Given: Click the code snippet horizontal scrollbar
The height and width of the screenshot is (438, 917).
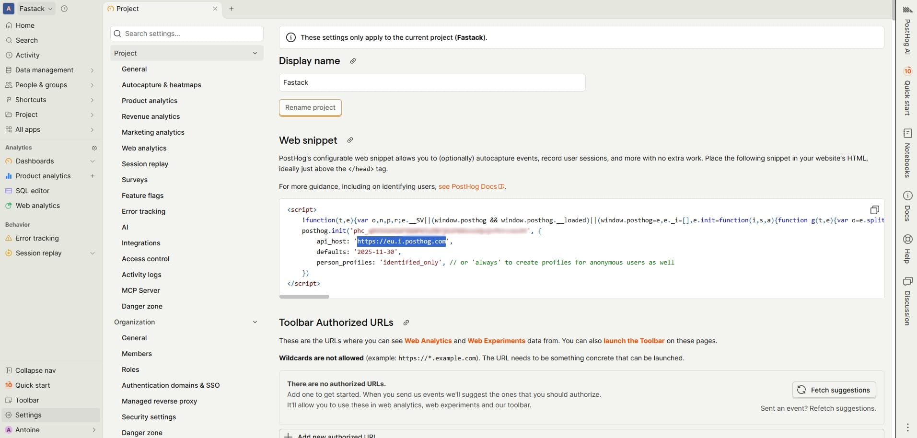Looking at the screenshot, I should 304,297.
